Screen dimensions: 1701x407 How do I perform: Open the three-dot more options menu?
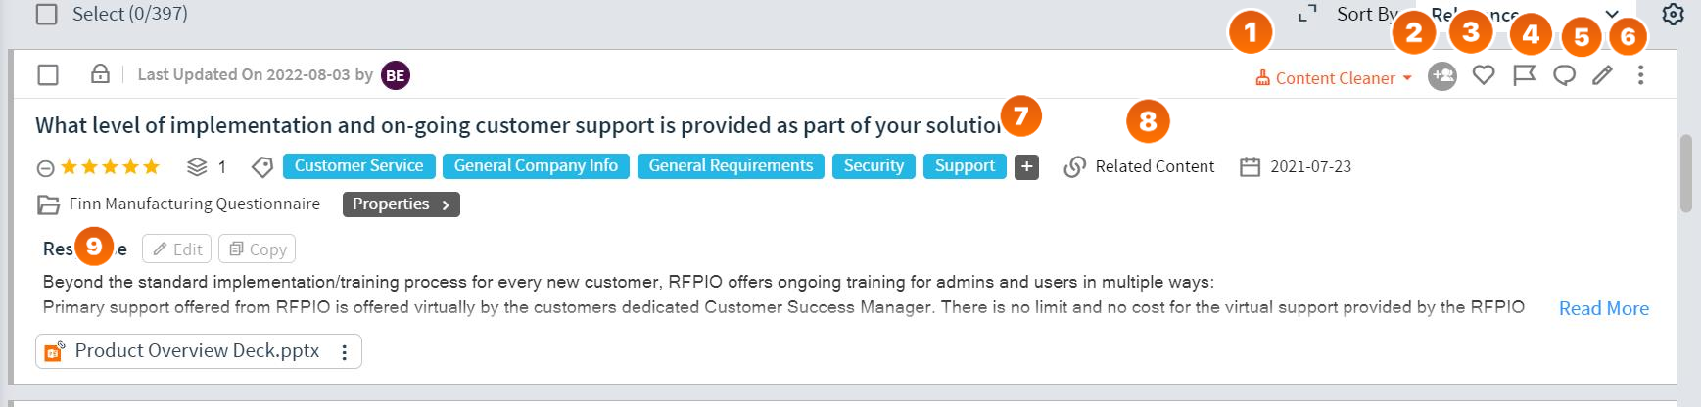pos(1640,75)
